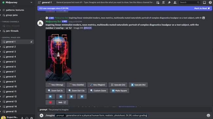Click the @BASK mention
Screen dimensions: 213x119
(87, 28)
